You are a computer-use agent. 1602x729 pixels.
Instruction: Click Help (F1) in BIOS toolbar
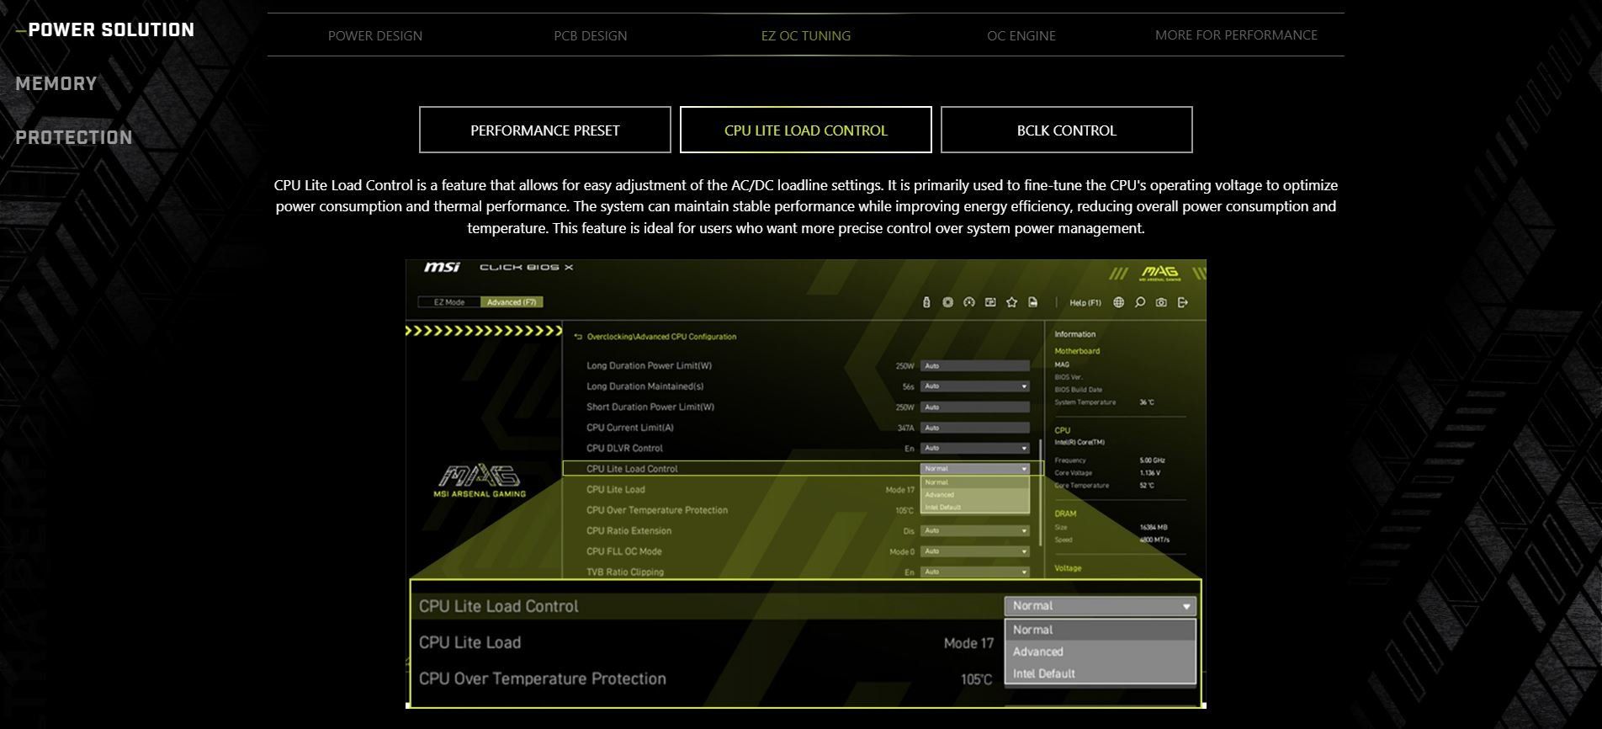pyautogui.click(x=1085, y=303)
